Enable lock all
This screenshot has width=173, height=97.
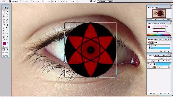click(x=158, y=61)
